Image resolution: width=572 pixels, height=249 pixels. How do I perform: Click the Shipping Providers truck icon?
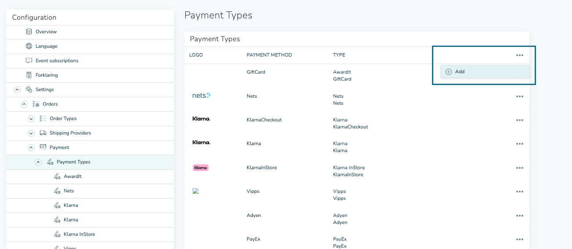click(43, 133)
